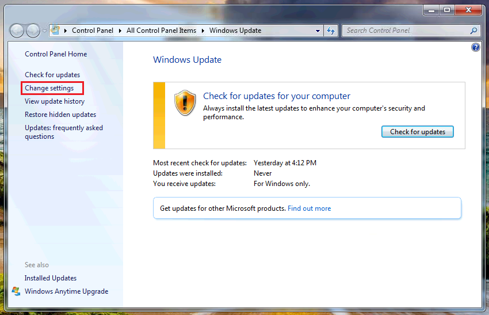Select All Control Panel Items breadcrumb

click(161, 31)
